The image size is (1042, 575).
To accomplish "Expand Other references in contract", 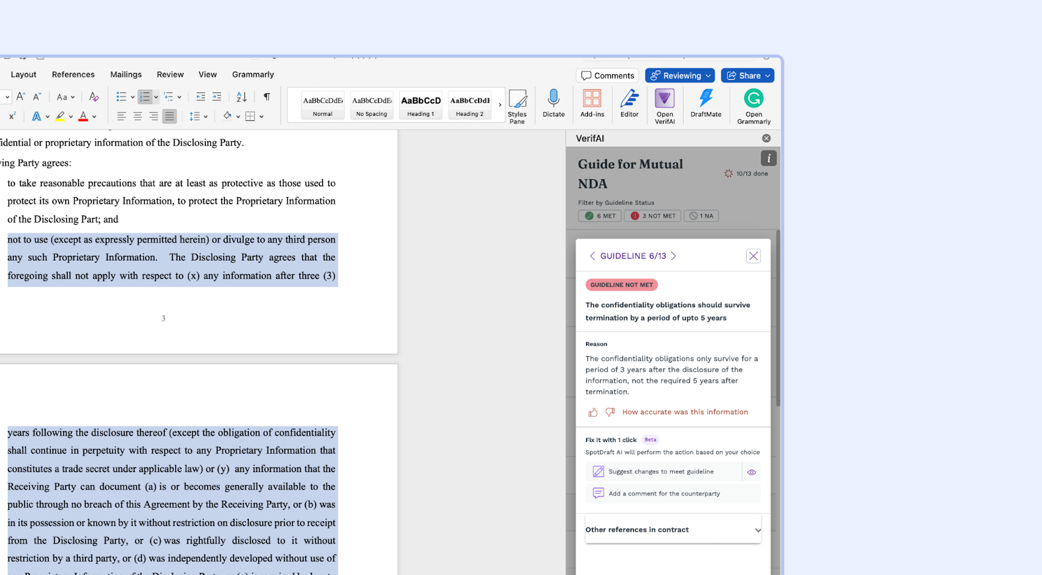I will click(673, 529).
